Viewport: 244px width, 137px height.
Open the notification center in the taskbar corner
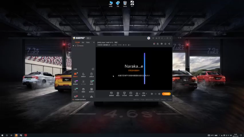[241, 135]
